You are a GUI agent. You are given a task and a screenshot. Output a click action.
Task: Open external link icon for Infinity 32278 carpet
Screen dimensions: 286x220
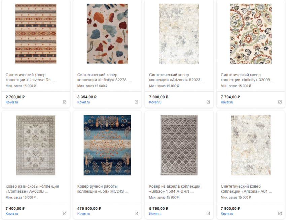136,102
